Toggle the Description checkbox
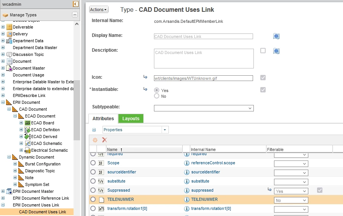343x216 pixels. pyautogui.click(x=263, y=51)
